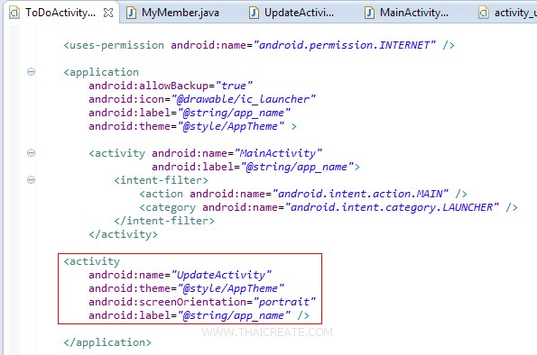Click the </application> closing tag
Viewport: 537px width, 355px height.
coord(107,342)
